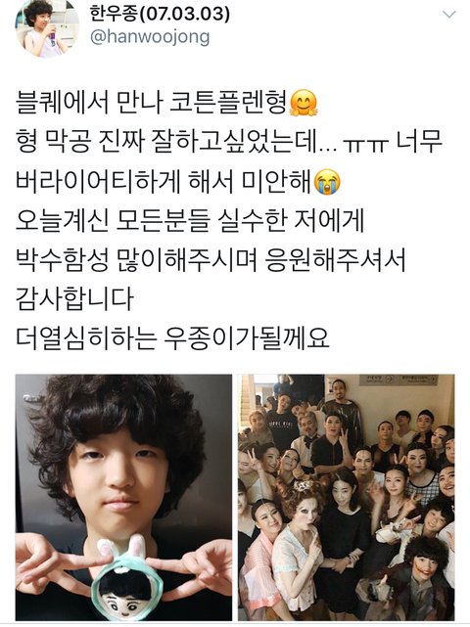Open the tweet options chevron menu
This screenshot has height=627, width=470.
(x=449, y=15)
